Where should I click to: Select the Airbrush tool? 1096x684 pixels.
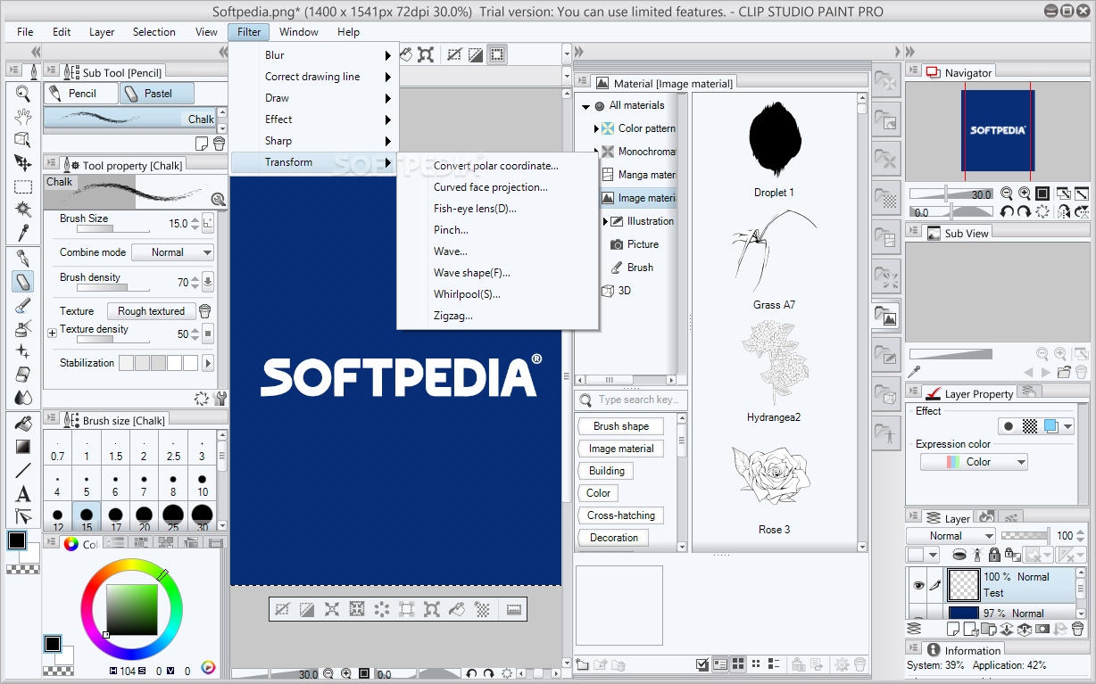point(23,329)
